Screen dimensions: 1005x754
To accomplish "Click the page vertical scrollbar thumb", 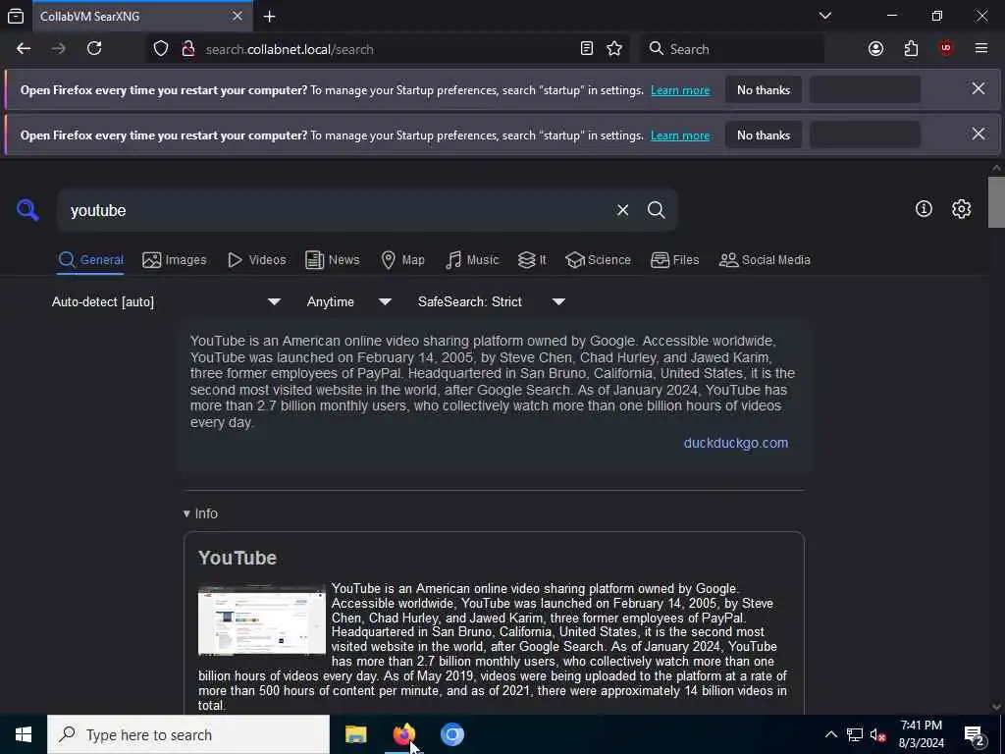I will coord(996,202).
